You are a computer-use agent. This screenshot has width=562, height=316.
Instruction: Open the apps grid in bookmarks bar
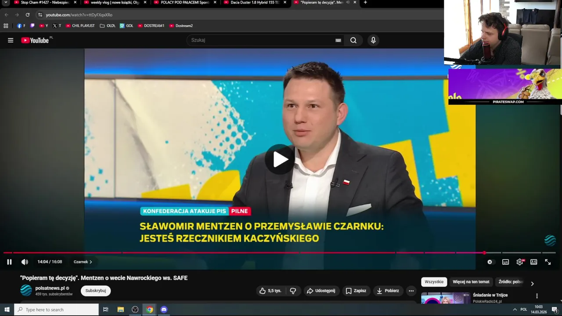(x=6, y=26)
